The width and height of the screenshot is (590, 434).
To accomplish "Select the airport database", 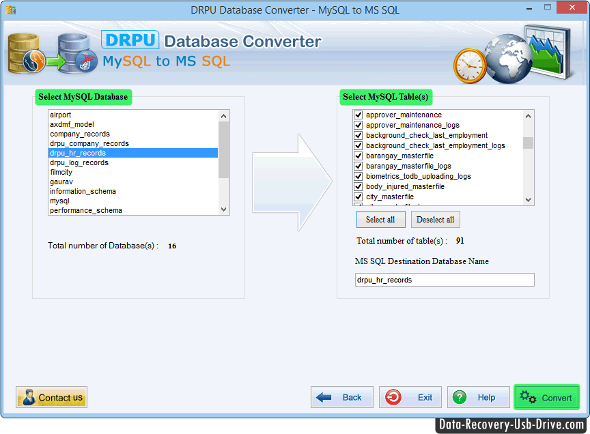I will click(133, 115).
